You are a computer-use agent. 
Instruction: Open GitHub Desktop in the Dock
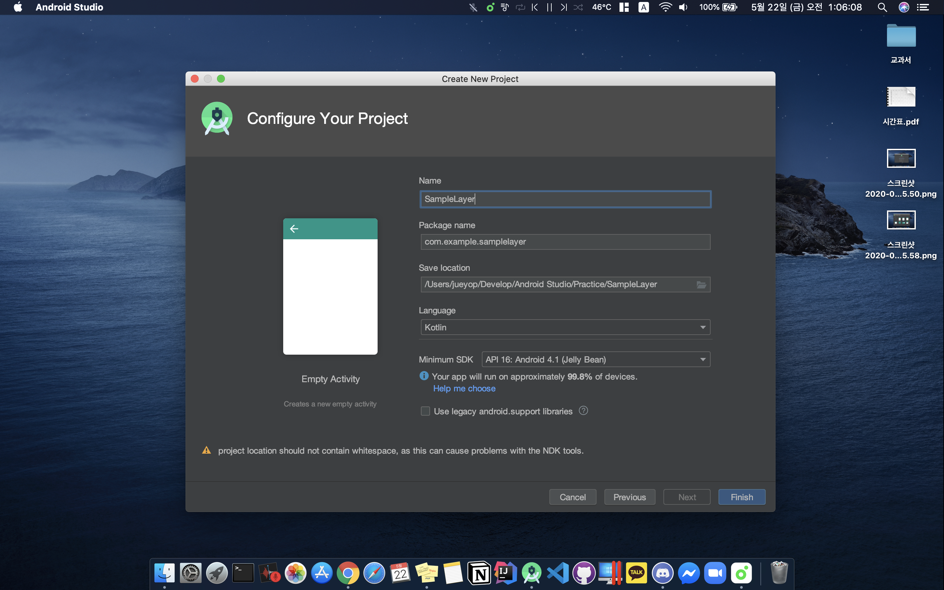point(584,573)
